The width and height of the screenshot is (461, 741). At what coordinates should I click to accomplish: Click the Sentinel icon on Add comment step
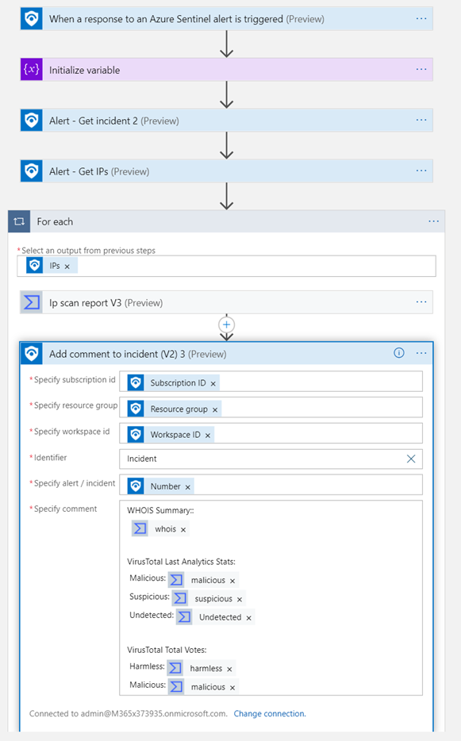click(x=32, y=354)
